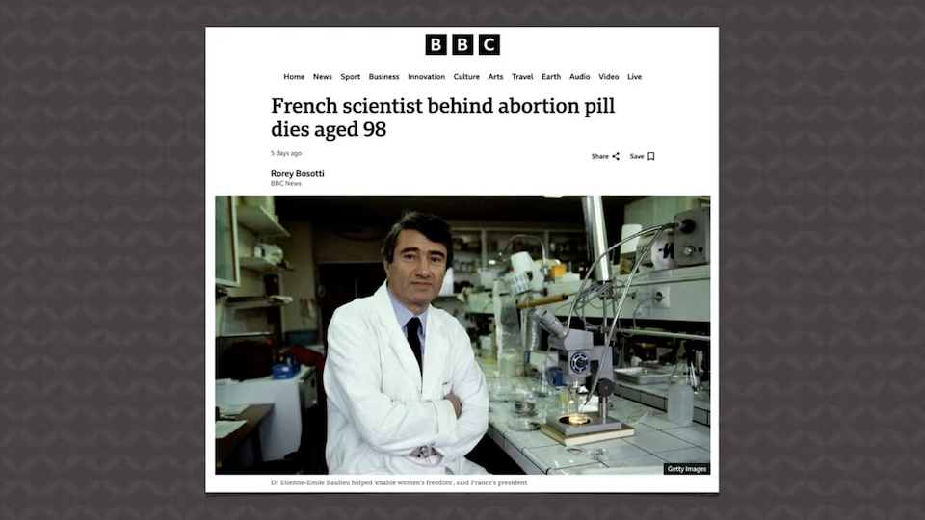
Task: Open the News section
Action: point(322,77)
